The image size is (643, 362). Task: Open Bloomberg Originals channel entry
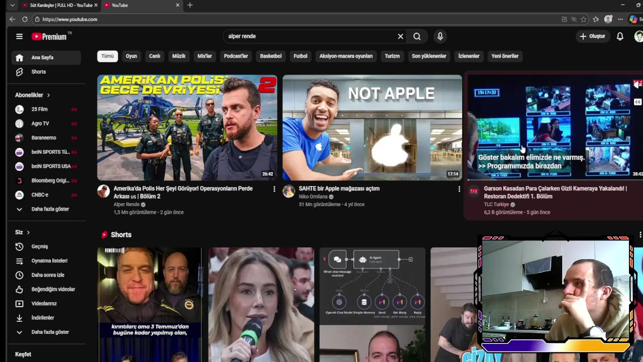click(x=46, y=180)
